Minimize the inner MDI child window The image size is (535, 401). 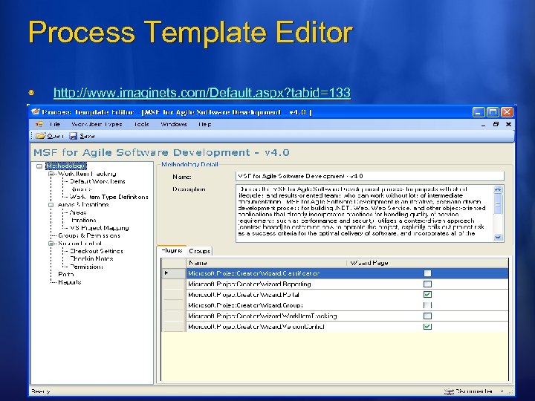(x=483, y=125)
